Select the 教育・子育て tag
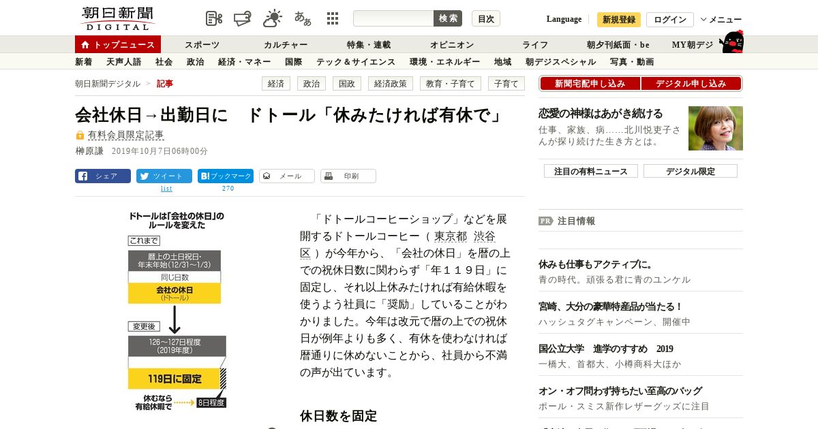Viewport: 818px width, 429px height. [451, 84]
